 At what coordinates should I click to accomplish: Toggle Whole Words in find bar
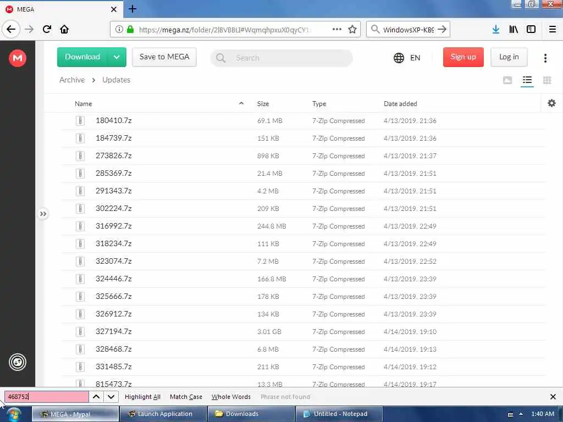(231, 397)
